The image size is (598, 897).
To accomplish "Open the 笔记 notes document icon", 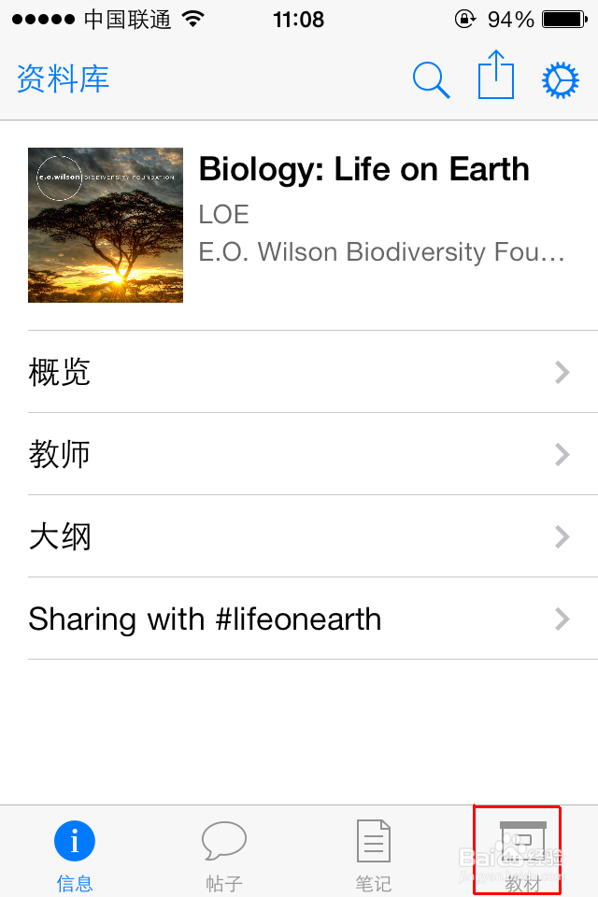I will pyautogui.click(x=374, y=843).
